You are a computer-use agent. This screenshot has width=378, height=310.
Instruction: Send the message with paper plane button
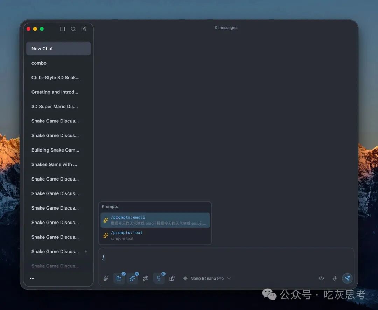click(x=347, y=278)
